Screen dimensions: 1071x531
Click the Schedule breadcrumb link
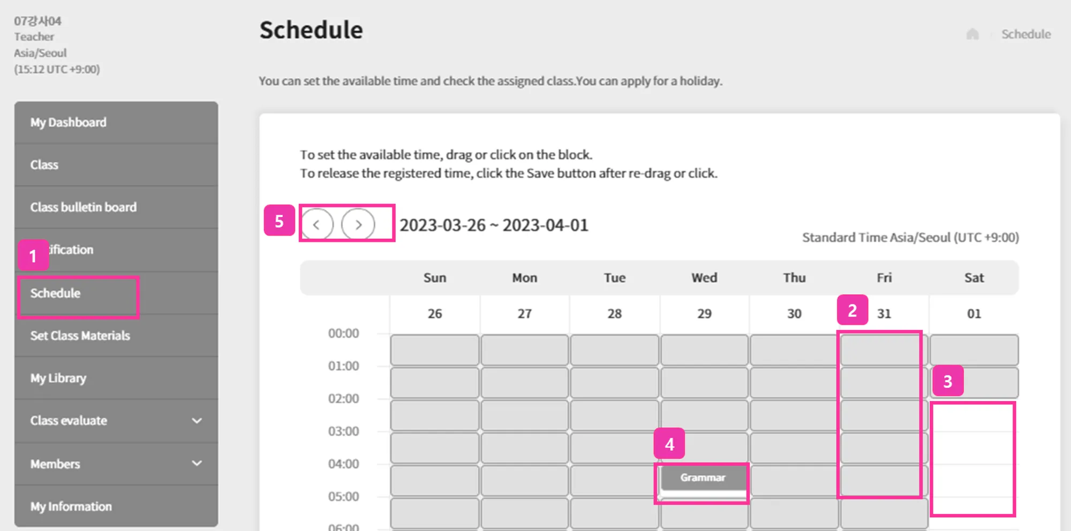click(1025, 34)
